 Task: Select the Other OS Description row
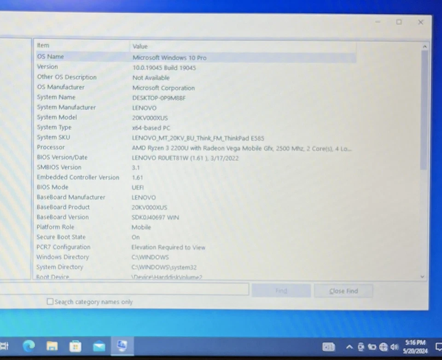click(196, 77)
